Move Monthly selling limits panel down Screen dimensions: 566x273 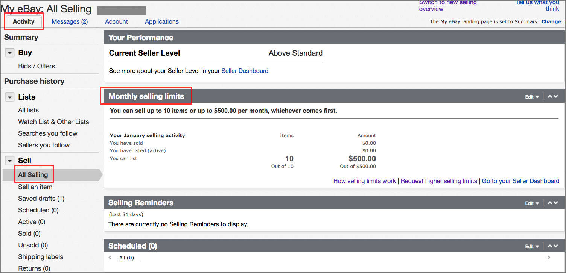556,97
